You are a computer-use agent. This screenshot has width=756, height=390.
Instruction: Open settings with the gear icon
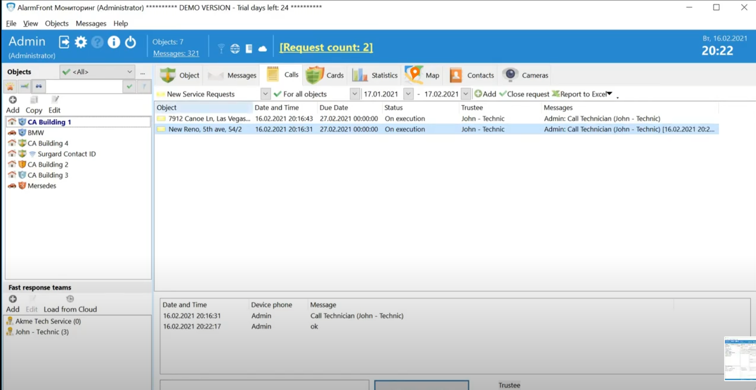point(81,42)
